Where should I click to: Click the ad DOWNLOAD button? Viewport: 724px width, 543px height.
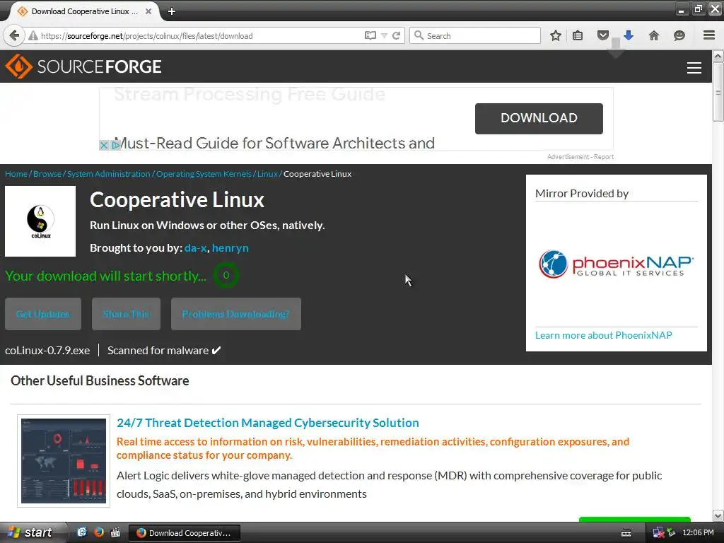(x=539, y=118)
